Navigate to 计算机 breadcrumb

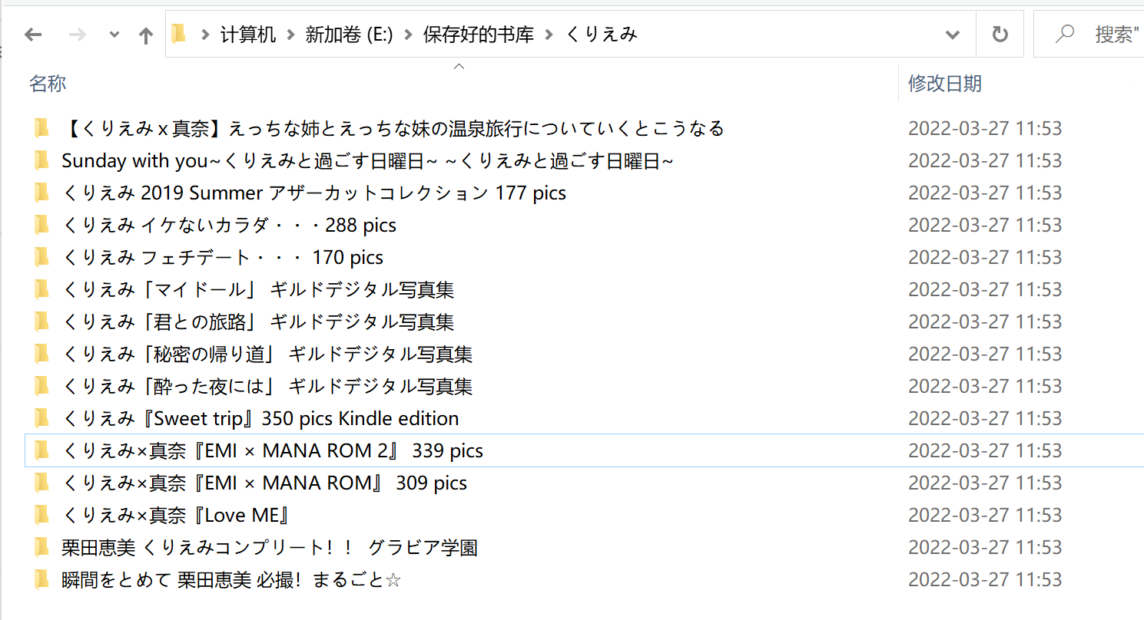[248, 35]
